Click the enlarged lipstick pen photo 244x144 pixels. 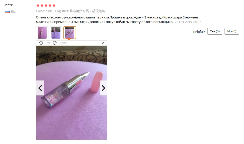click(x=72, y=93)
